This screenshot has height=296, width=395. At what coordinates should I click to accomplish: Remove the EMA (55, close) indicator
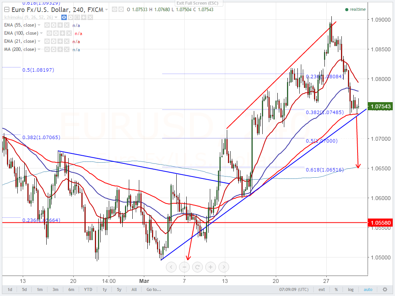tap(66, 25)
